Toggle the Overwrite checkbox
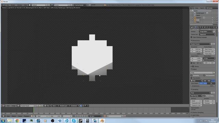219x123 pixels. coord(192,76)
